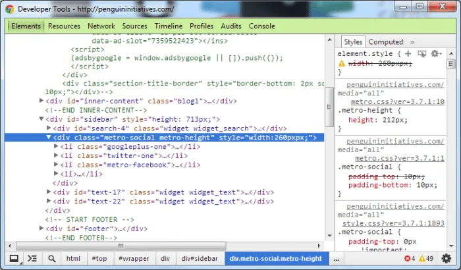Click the .metro-height selector text
The image size is (461, 270).
[367, 110]
